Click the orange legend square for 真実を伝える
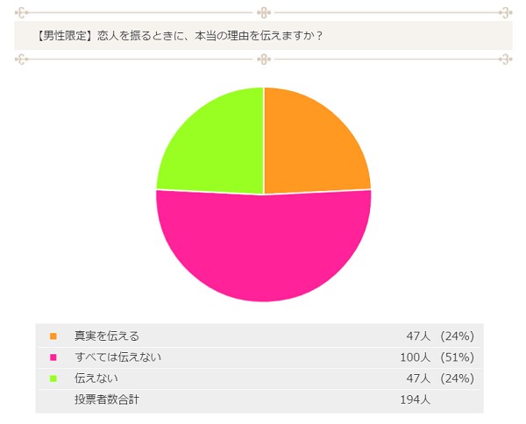Viewport: 526px width, 424px height. [x=53, y=336]
